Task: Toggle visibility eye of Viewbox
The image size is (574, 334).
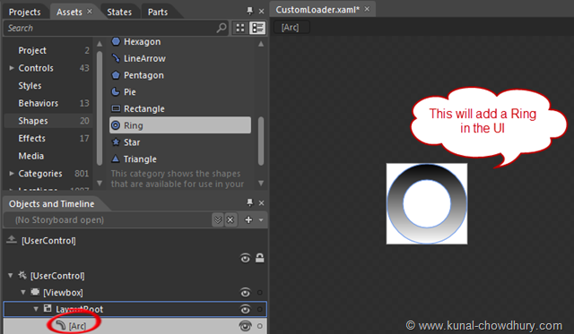Action: click(245, 292)
